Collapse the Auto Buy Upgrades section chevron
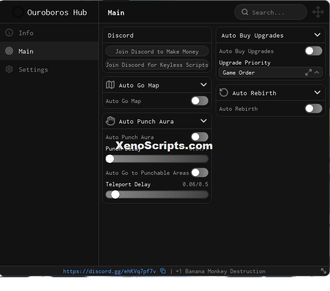This screenshot has width=330, height=291. click(x=317, y=35)
